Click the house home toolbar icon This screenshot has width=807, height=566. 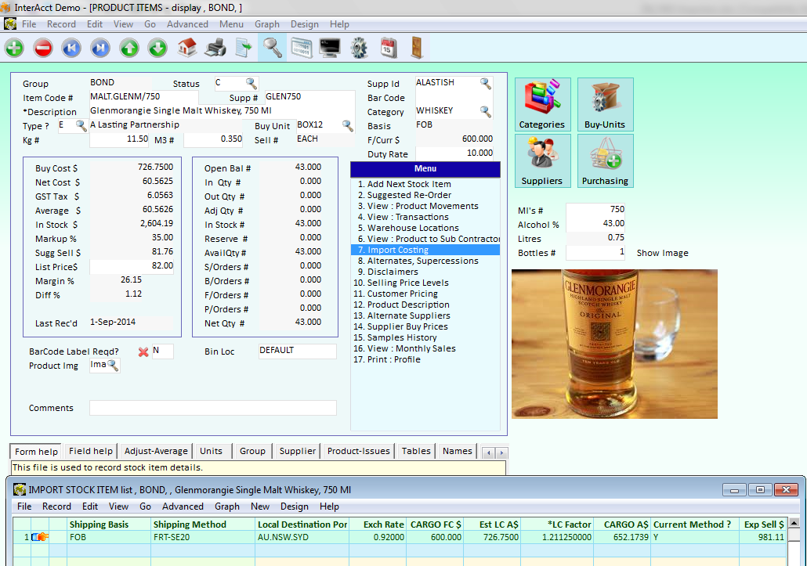[x=186, y=48]
